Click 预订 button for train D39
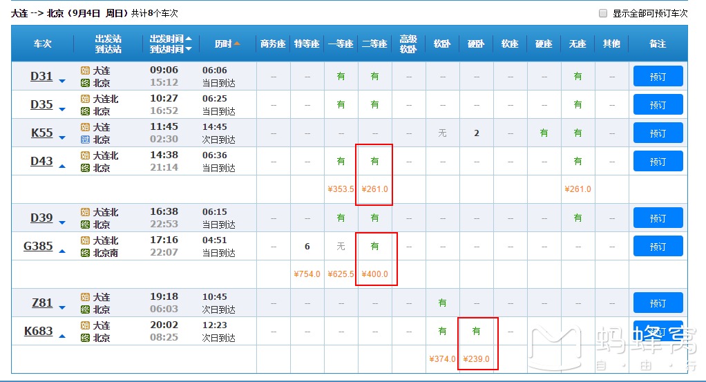This screenshot has height=382, width=706. (x=658, y=218)
